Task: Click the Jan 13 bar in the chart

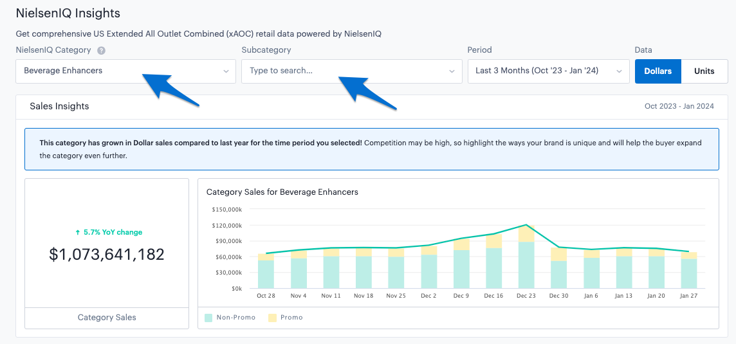Action: tap(624, 268)
